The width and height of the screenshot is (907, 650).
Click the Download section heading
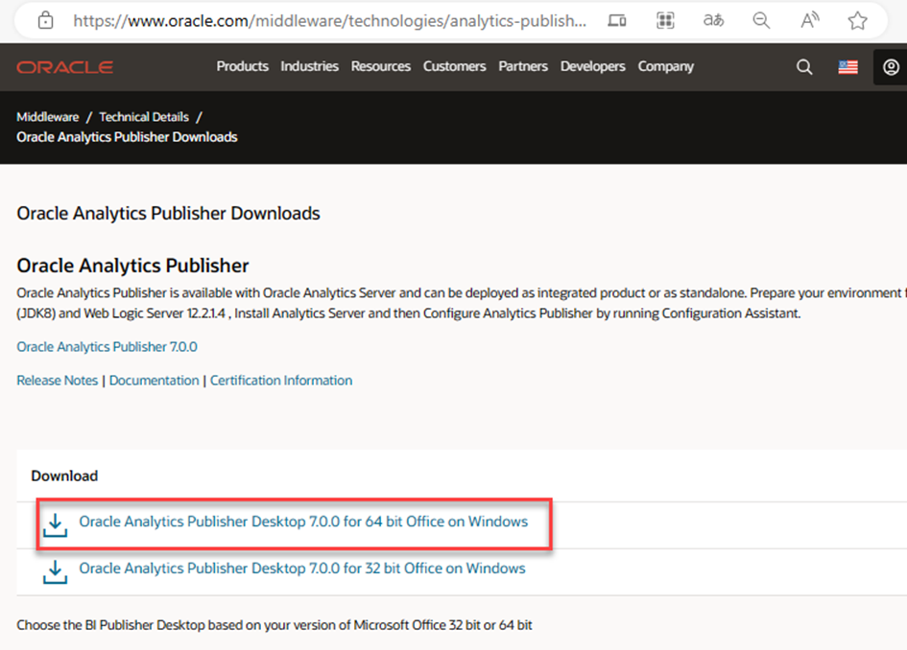(x=64, y=476)
